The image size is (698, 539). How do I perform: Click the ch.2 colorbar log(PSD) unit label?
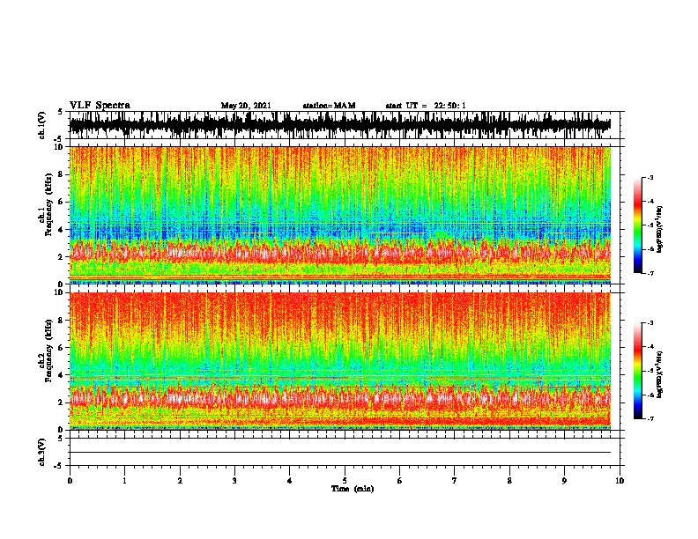tap(660, 375)
